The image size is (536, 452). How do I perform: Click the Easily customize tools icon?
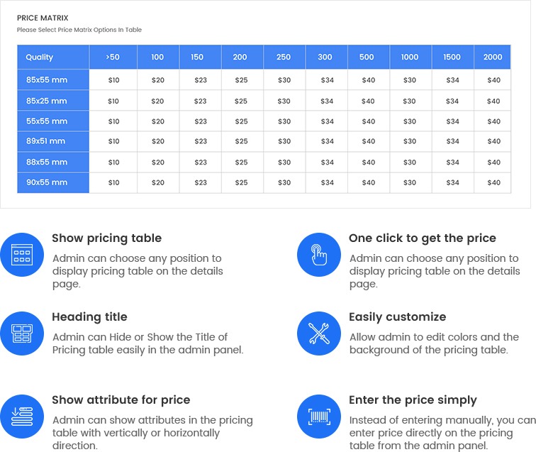(x=319, y=333)
